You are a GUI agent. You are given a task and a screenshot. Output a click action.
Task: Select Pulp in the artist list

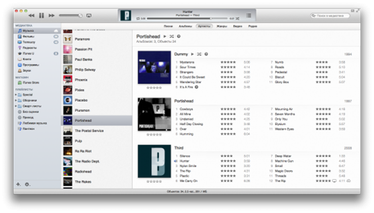coord(97,141)
